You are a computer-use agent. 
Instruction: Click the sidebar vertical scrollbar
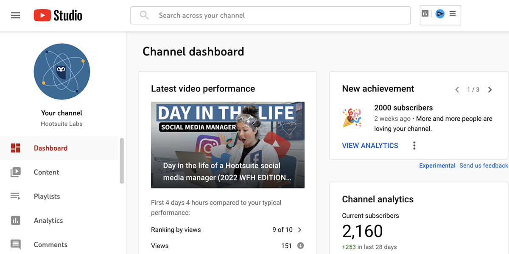coord(122,161)
